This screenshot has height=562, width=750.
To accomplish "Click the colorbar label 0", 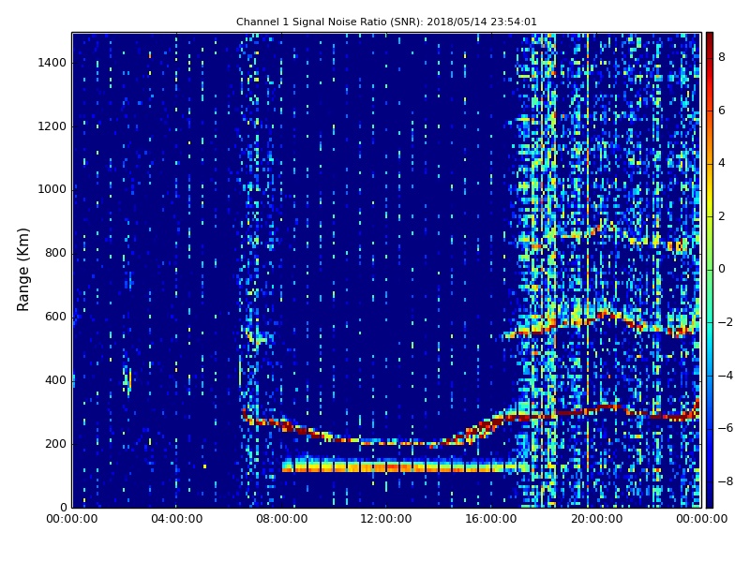I will click(x=722, y=269).
